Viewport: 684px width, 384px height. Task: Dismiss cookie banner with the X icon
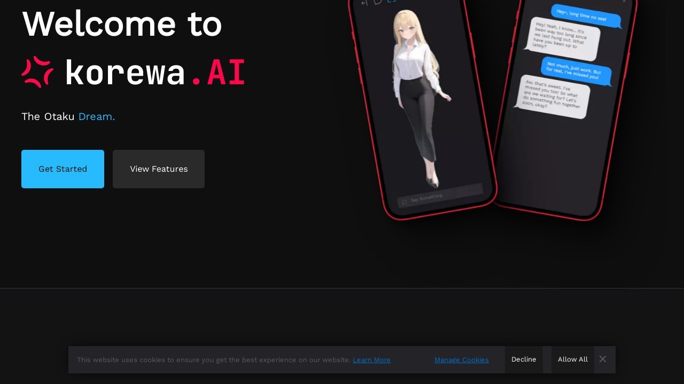[603, 359]
